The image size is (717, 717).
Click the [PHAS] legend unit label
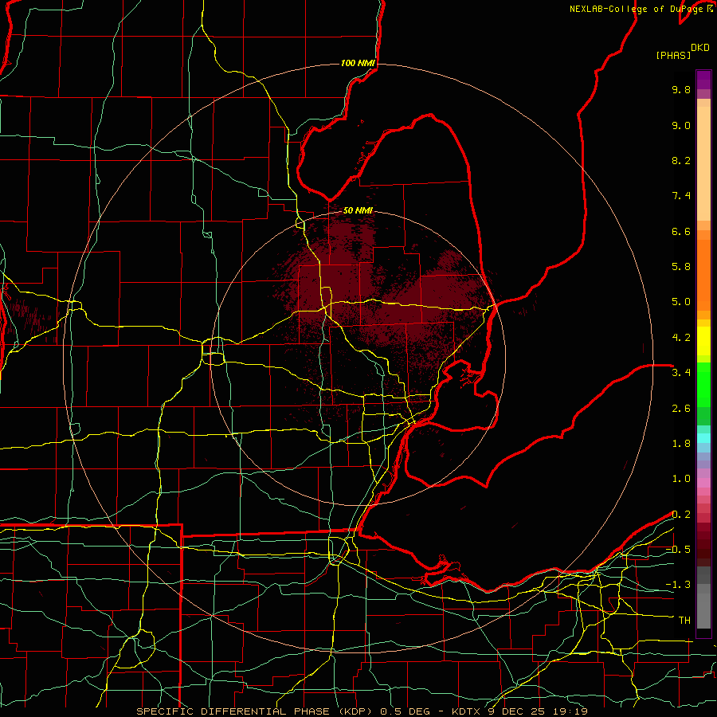pyautogui.click(x=673, y=55)
